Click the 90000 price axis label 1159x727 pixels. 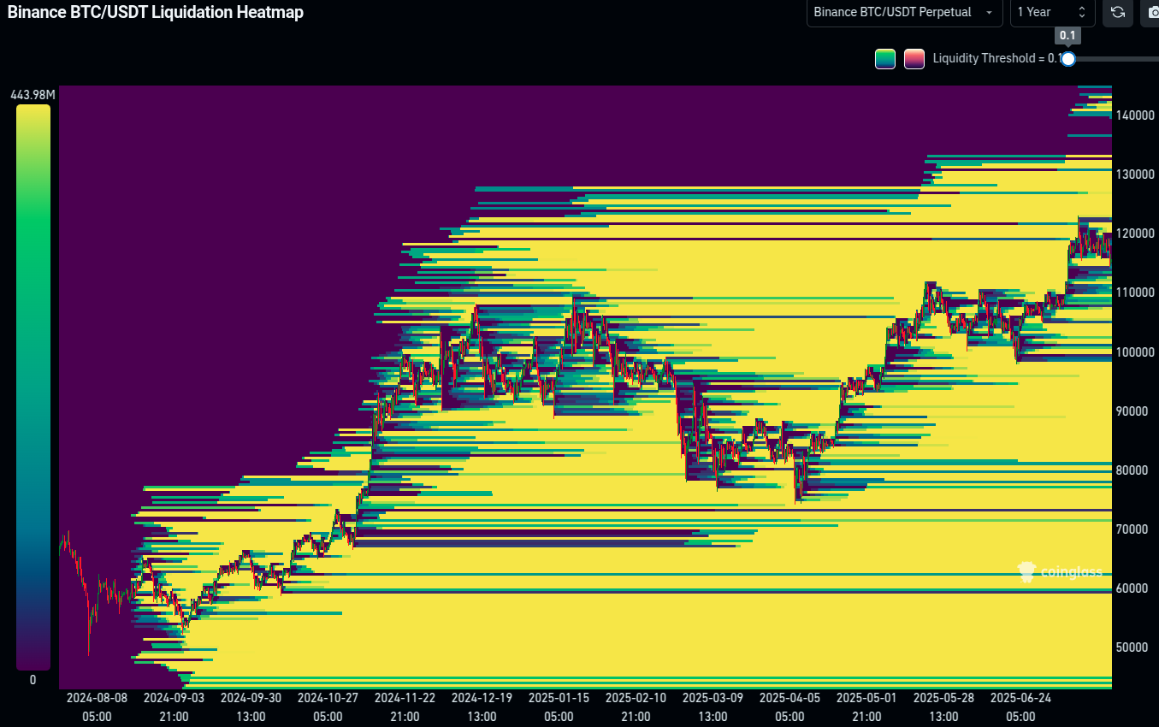pos(1132,411)
